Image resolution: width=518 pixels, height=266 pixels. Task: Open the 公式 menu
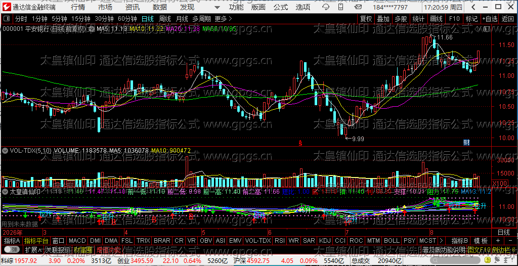(280, 7)
